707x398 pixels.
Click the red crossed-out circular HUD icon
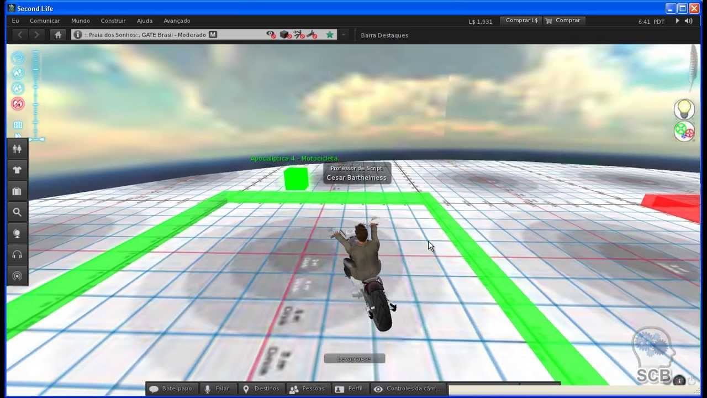tap(18, 103)
